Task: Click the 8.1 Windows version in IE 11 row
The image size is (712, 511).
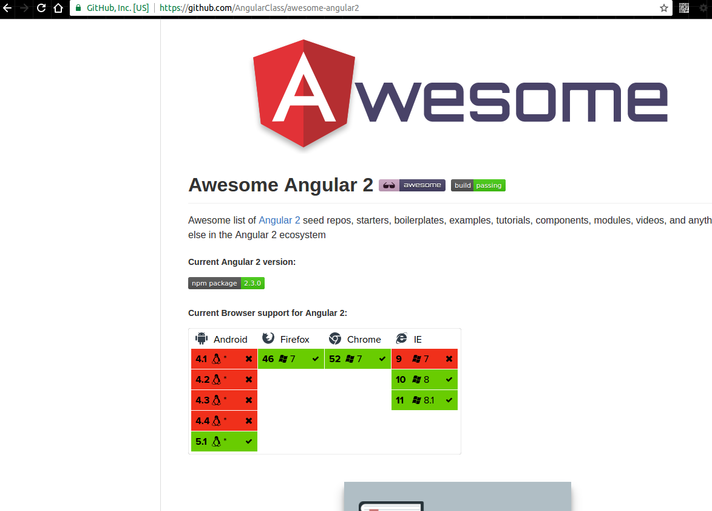Action: click(x=429, y=400)
